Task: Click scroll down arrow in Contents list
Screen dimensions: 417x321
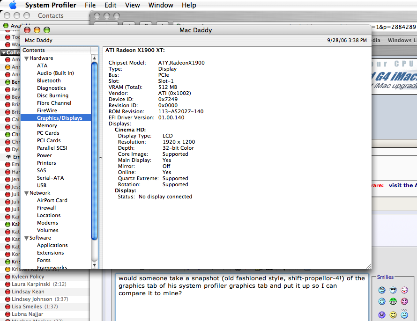Action: (x=94, y=265)
